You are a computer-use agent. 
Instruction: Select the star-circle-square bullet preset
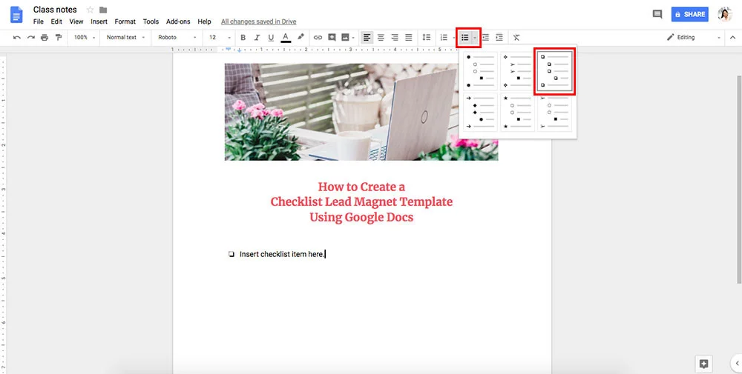click(x=517, y=113)
